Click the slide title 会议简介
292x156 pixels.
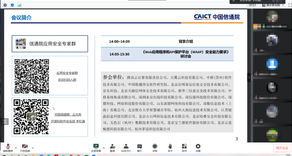pos(21,18)
